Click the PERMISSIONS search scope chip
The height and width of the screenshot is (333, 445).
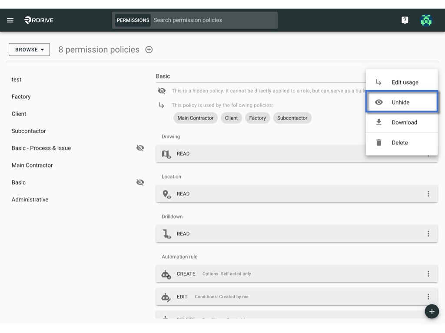pyautogui.click(x=133, y=20)
